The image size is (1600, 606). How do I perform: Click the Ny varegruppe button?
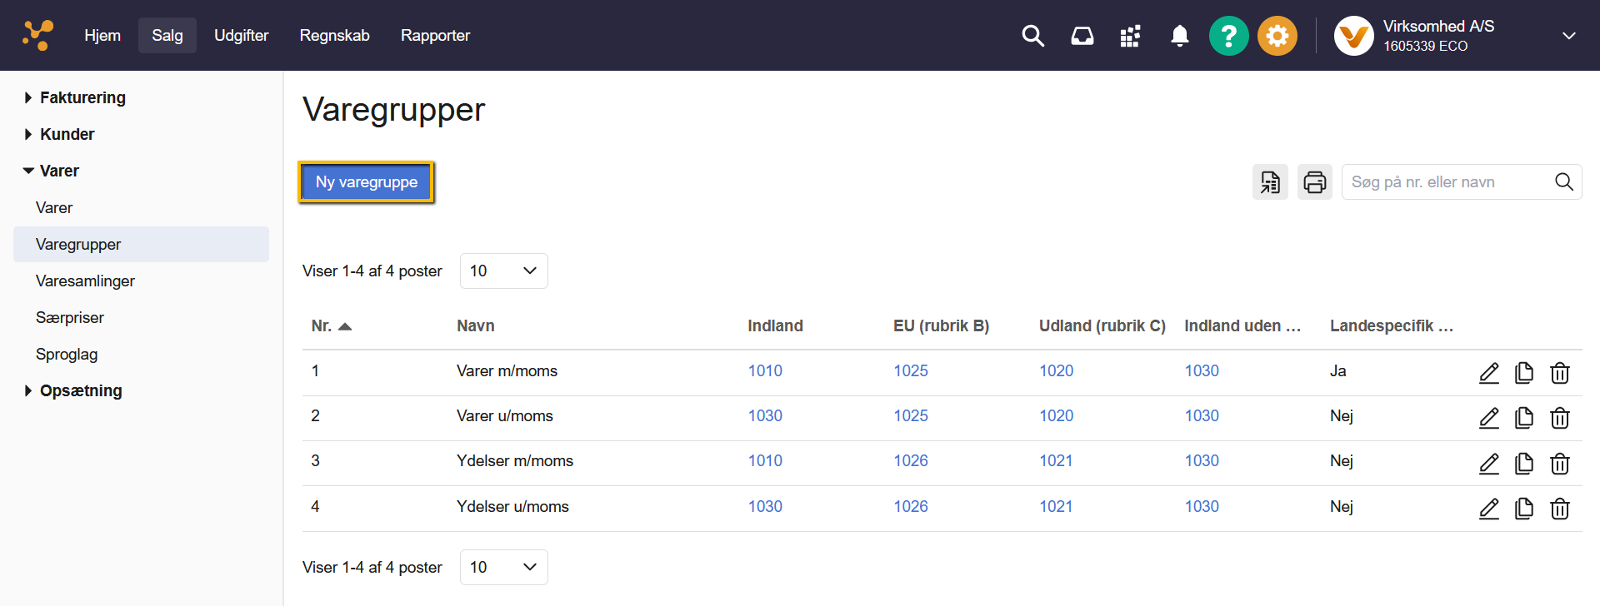(x=367, y=182)
